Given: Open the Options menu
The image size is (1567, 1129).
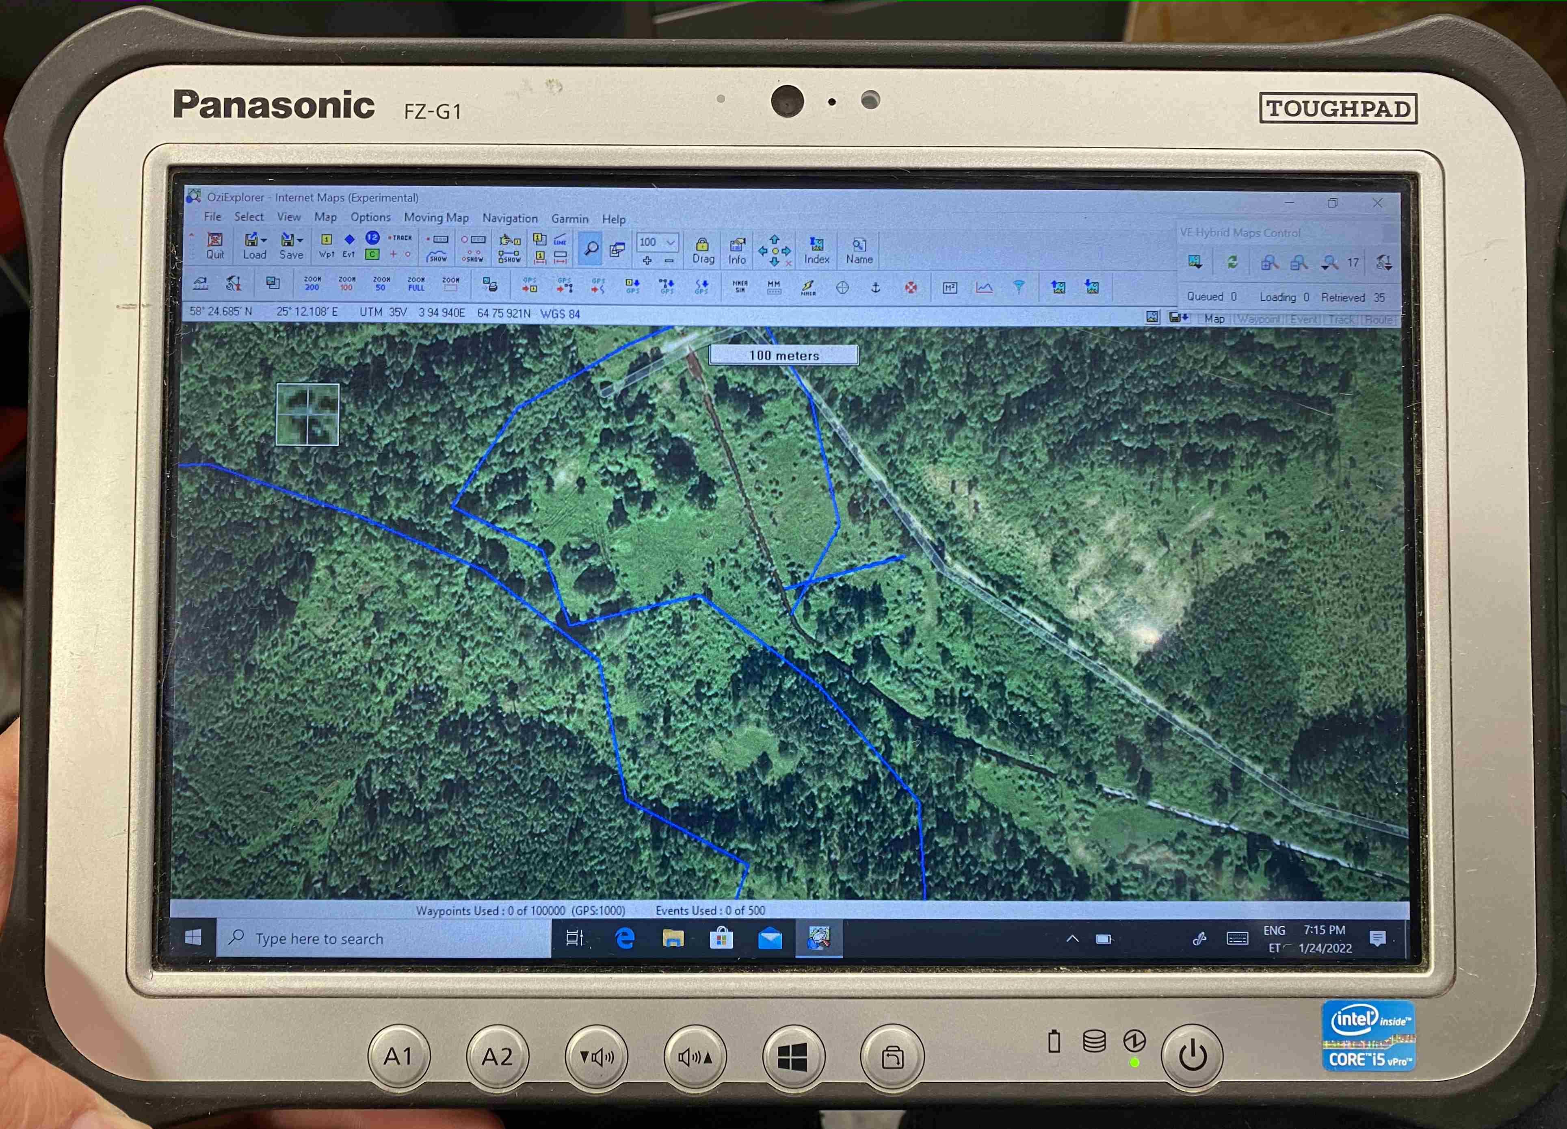Looking at the screenshot, I should coord(370,217).
